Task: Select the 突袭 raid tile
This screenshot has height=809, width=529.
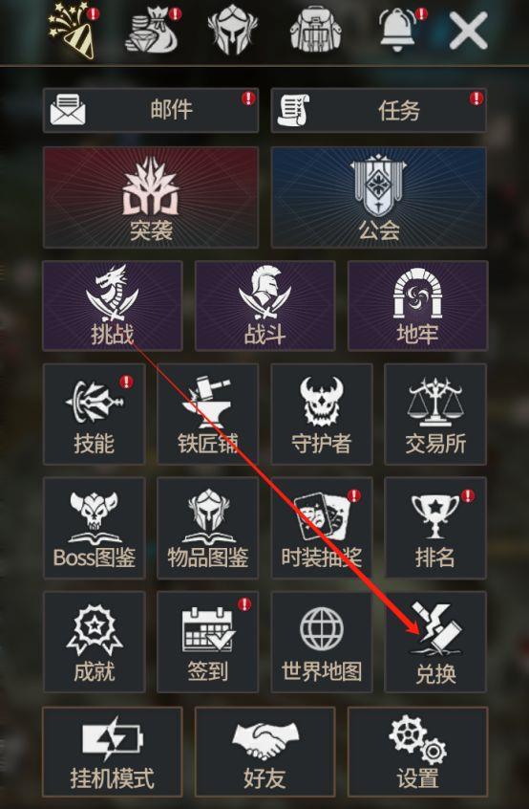Action: pyautogui.click(x=151, y=198)
